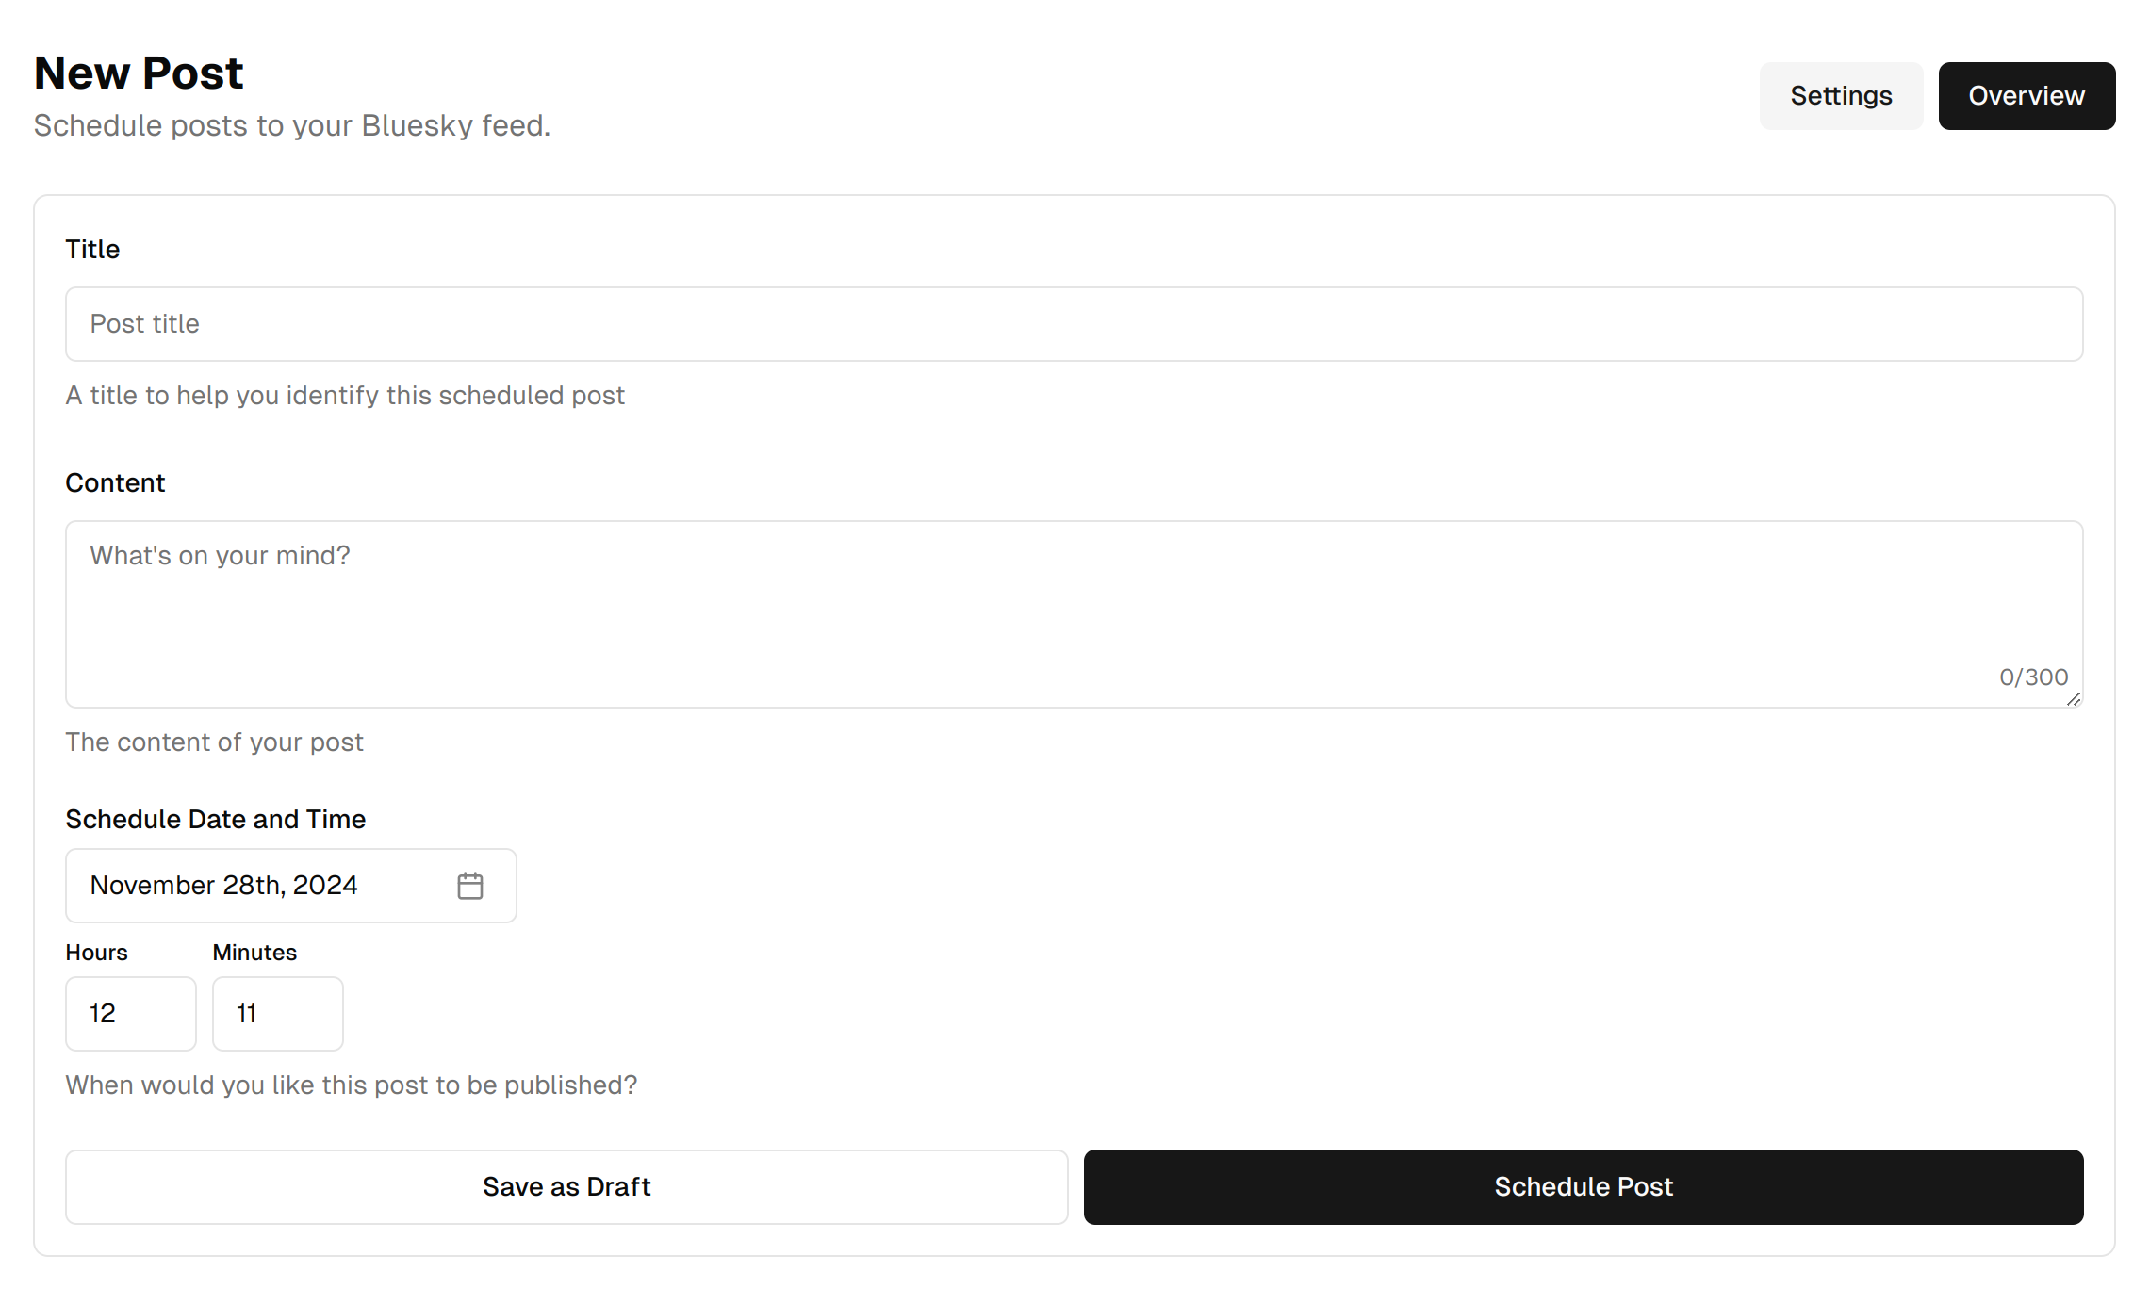Select the Hours field showing 12
The height and width of the screenshot is (1305, 2150).
coord(130,1014)
